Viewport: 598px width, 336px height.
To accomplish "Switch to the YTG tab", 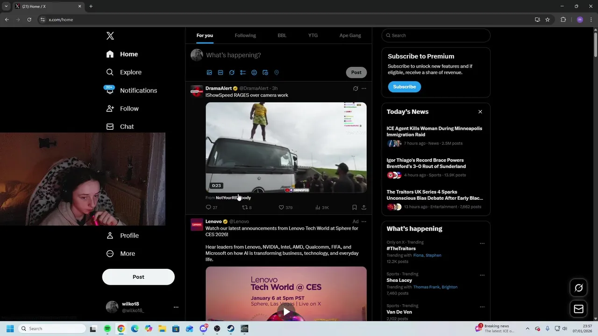I will point(313,35).
